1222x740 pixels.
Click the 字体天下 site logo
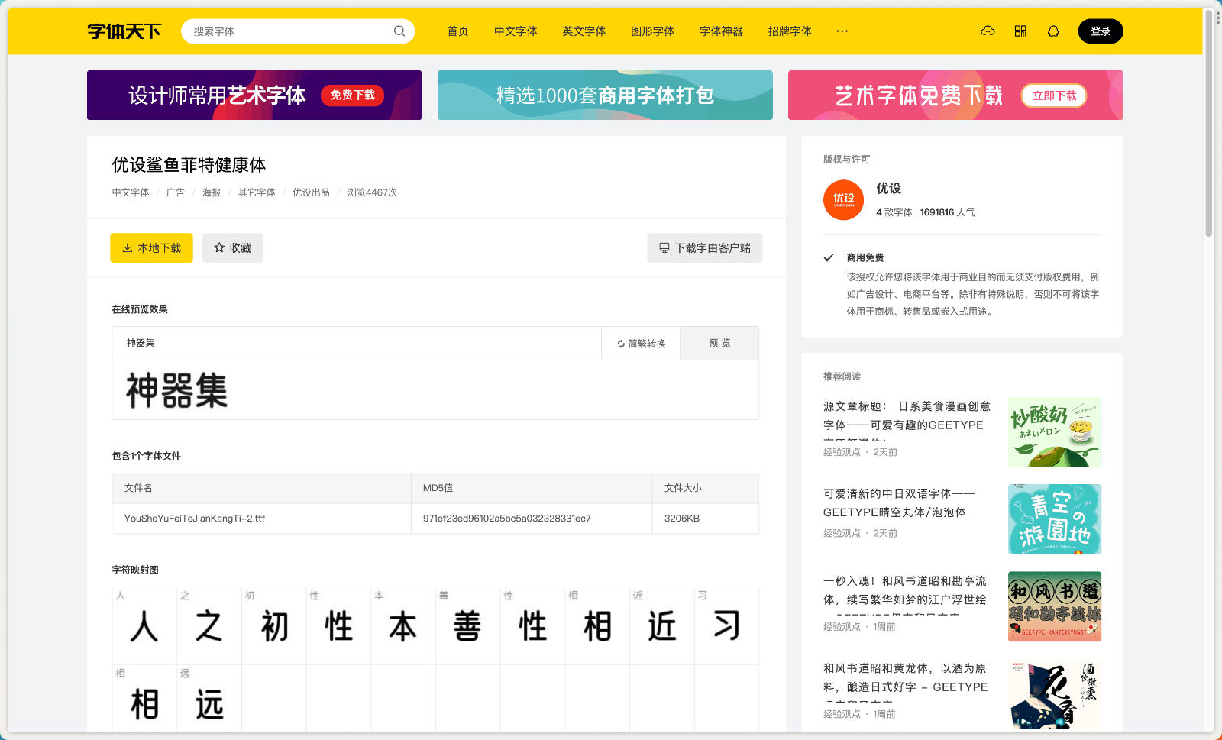tap(124, 31)
